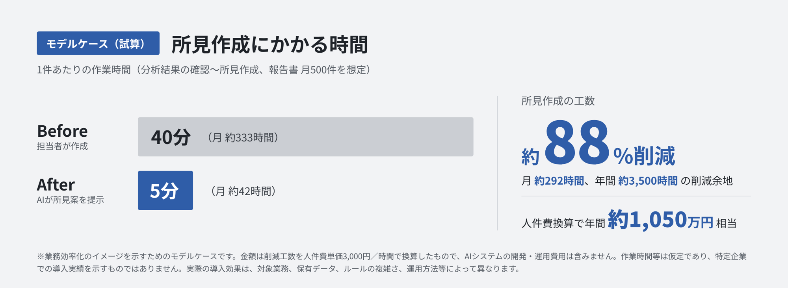Click the 月 約42時間 text
Image resolution: width=788 pixels, height=288 pixels.
pyautogui.click(x=243, y=191)
